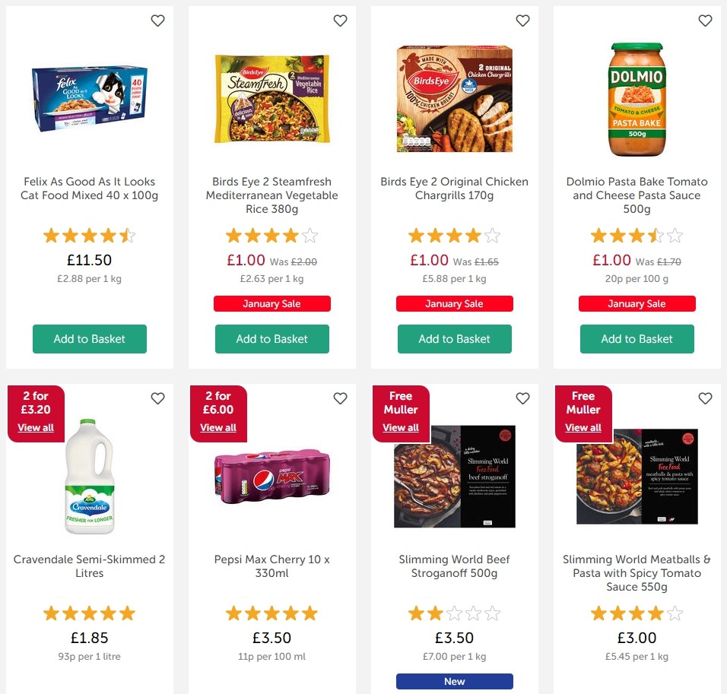Click the New badge under Beef Stroganoff
This screenshot has height=694, width=727.
click(x=454, y=681)
